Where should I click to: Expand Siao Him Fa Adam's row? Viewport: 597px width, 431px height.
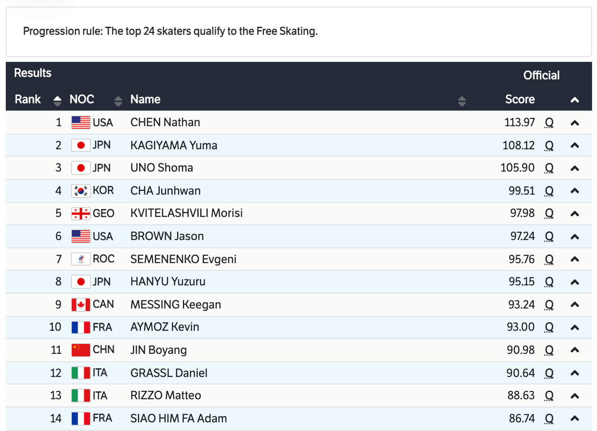pyautogui.click(x=574, y=418)
